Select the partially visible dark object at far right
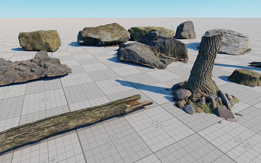Viewport: 261px width, 163px height. 255,64
